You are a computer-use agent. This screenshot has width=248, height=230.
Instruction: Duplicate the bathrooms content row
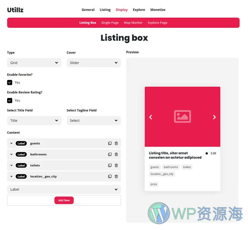pyautogui.click(x=110, y=154)
